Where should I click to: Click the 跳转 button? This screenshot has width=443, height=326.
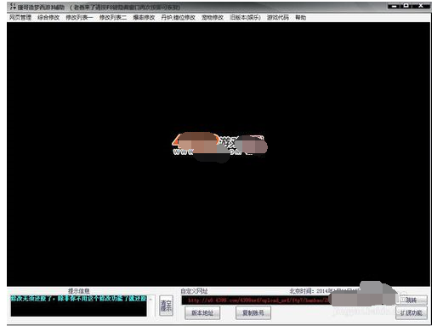click(x=412, y=300)
